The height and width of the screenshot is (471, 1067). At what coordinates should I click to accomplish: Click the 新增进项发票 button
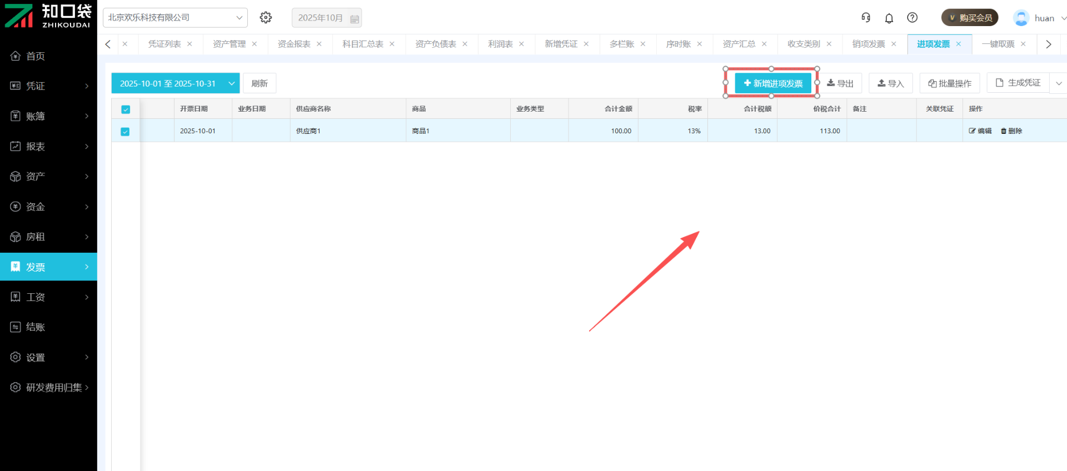click(773, 83)
